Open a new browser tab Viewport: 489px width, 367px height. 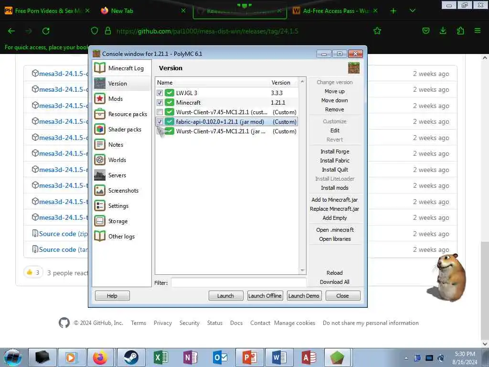point(393,11)
